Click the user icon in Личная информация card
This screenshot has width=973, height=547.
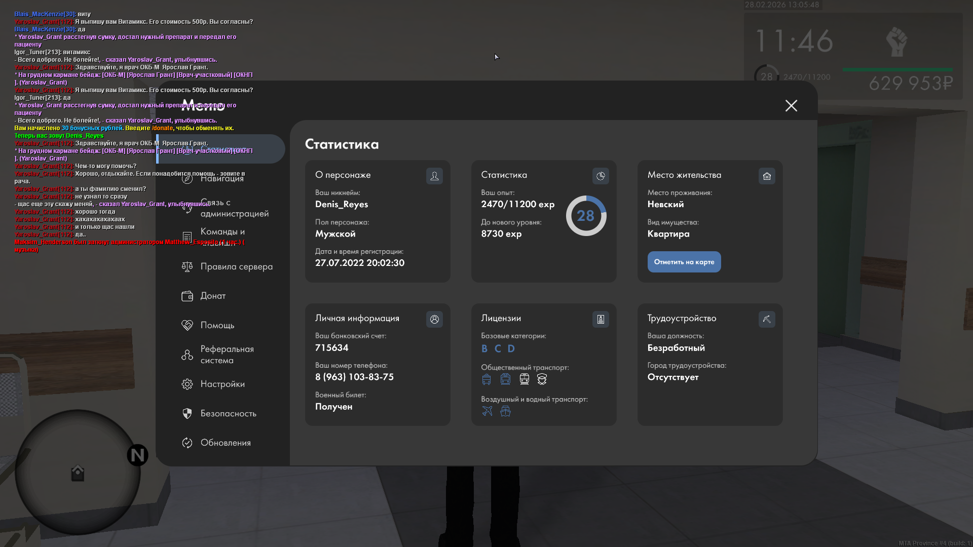click(434, 319)
